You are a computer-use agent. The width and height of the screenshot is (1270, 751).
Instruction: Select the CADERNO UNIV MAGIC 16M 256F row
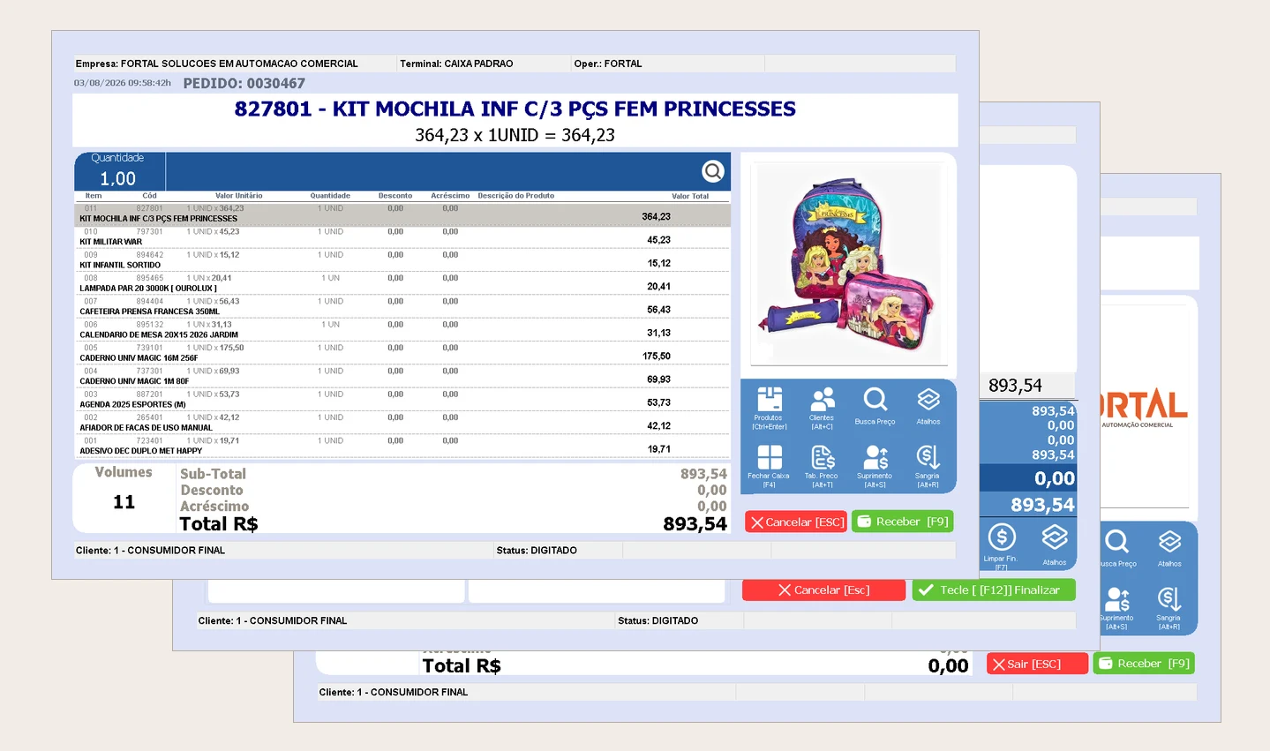point(402,353)
